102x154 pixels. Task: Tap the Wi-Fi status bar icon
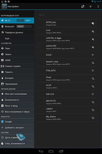pyautogui.click(x=92, y=1)
